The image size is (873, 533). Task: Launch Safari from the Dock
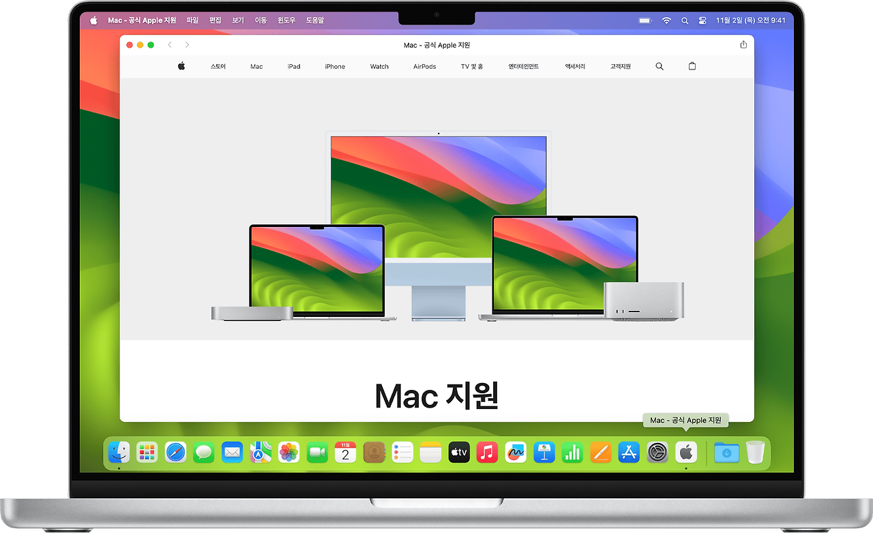coord(175,452)
